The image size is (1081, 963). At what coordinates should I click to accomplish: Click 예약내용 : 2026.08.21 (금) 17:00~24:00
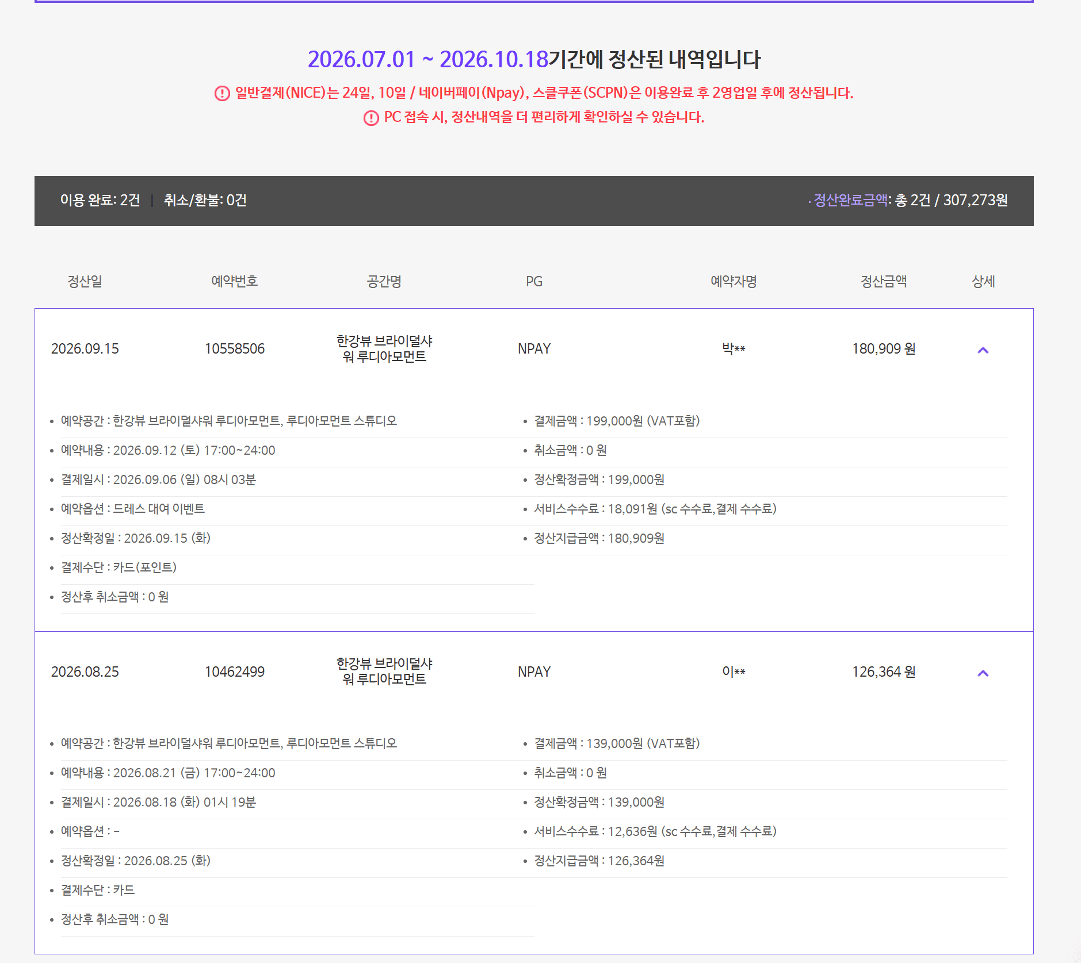[168, 773]
